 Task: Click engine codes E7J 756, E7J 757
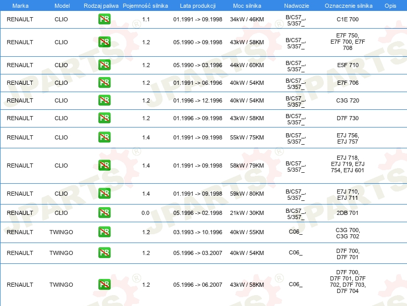(x=348, y=138)
